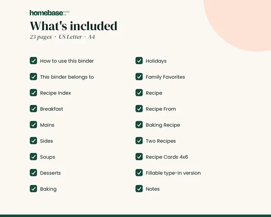Toggle the Recipe From checkbox
This screenshot has width=271, height=217.
pos(139,108)
